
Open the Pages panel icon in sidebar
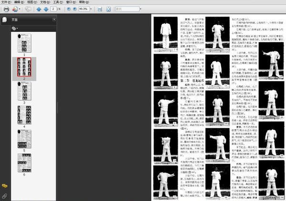point(4,19)
